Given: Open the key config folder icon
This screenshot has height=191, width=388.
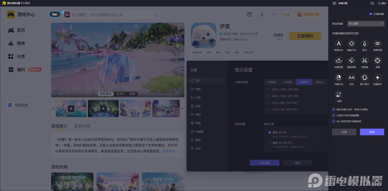Looking at the screenshot, I should point(372,3).
